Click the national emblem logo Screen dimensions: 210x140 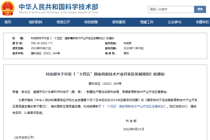pos(8,8)
